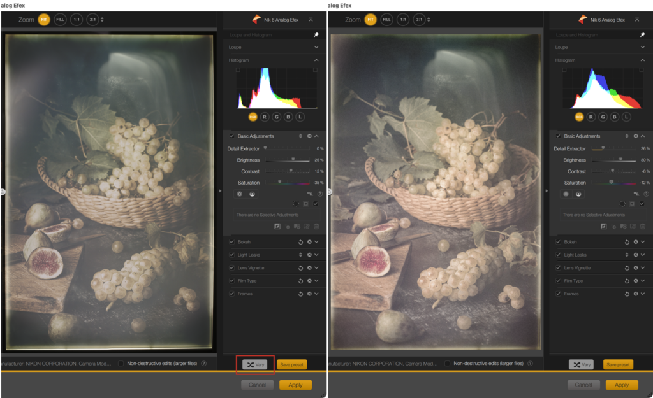Screen dimensions: 653x398
Task: Click the Saturation slider in left window
Action: tap(288, 183)
